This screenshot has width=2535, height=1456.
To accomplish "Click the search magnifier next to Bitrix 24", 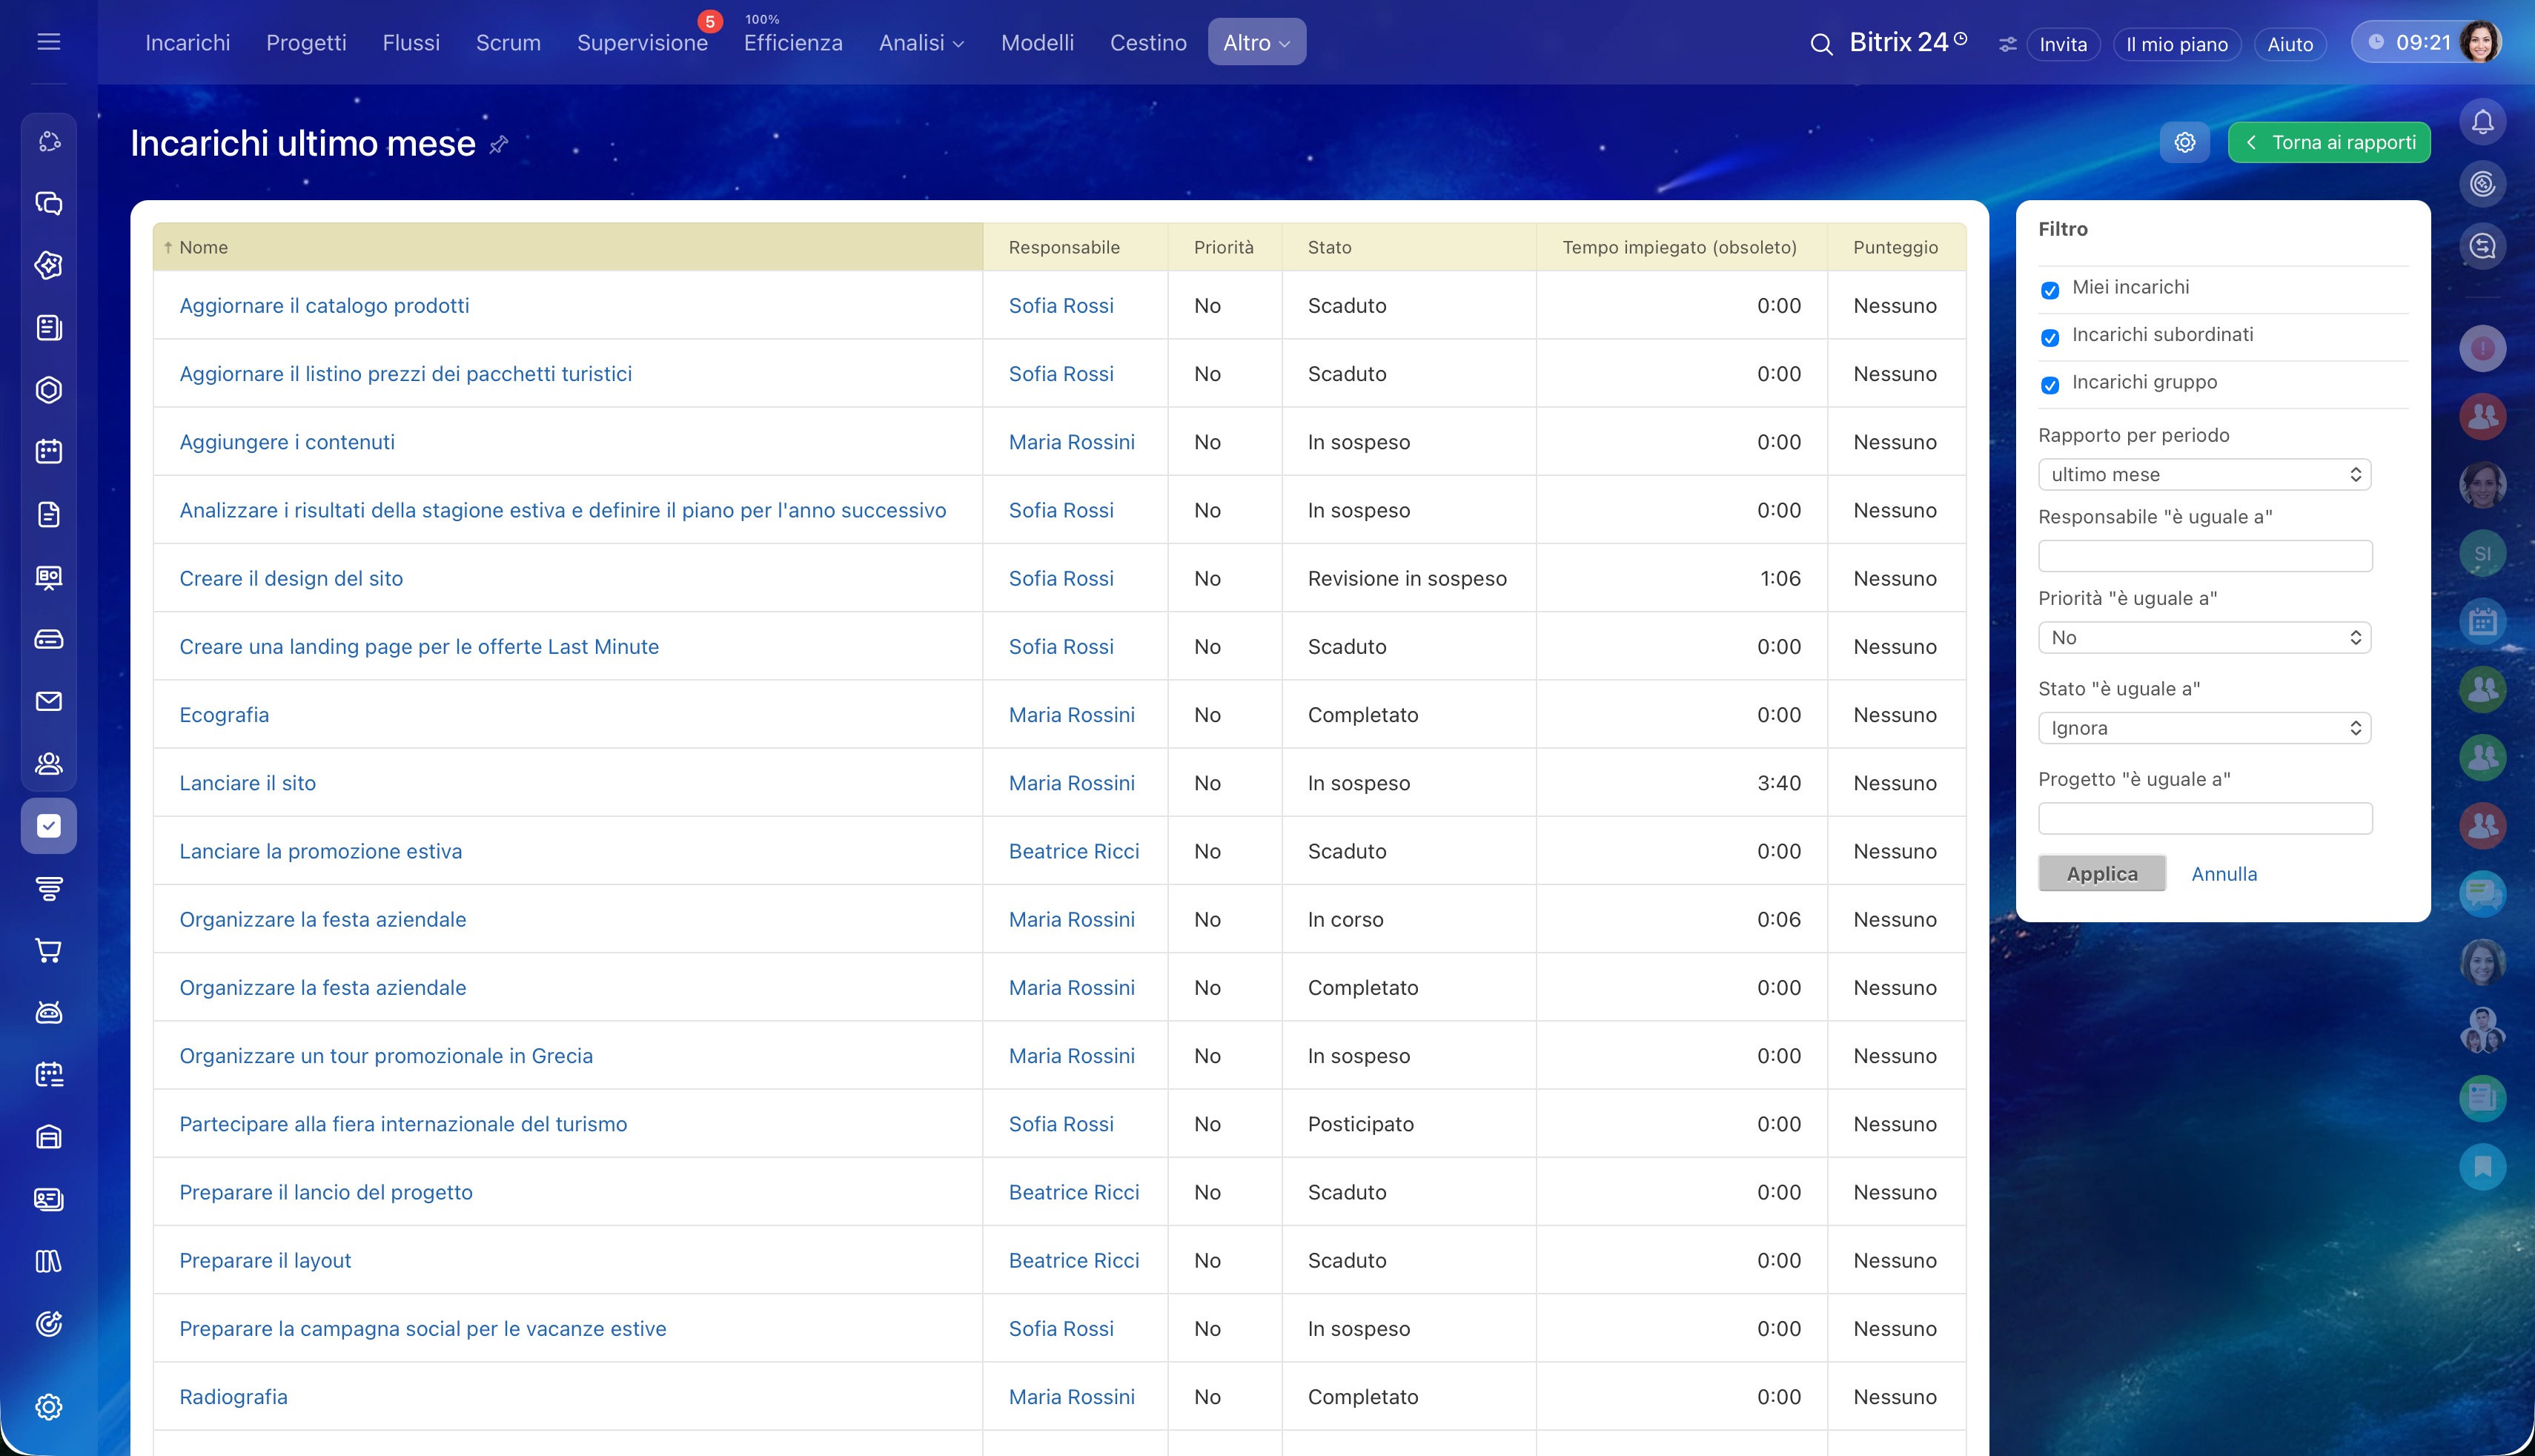I will point(1821,44).
